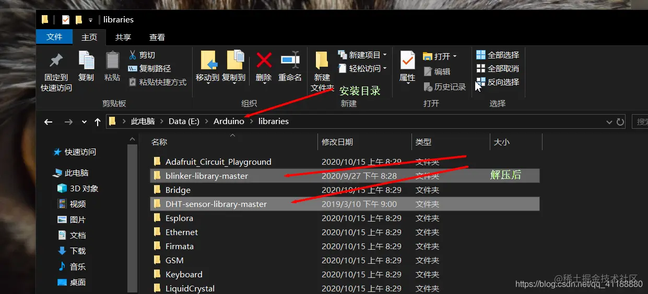The width and height of the screenshot is (648, 294).
Task: Open the New item (新建项目) dropdown
Action: [362, 55]
